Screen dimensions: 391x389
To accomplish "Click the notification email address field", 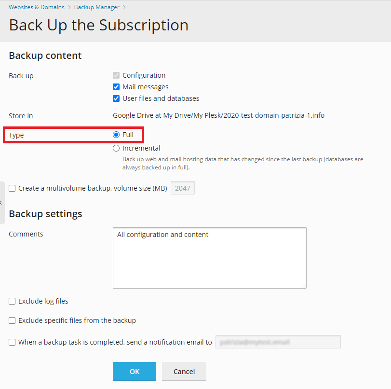I will click(278, 342).
